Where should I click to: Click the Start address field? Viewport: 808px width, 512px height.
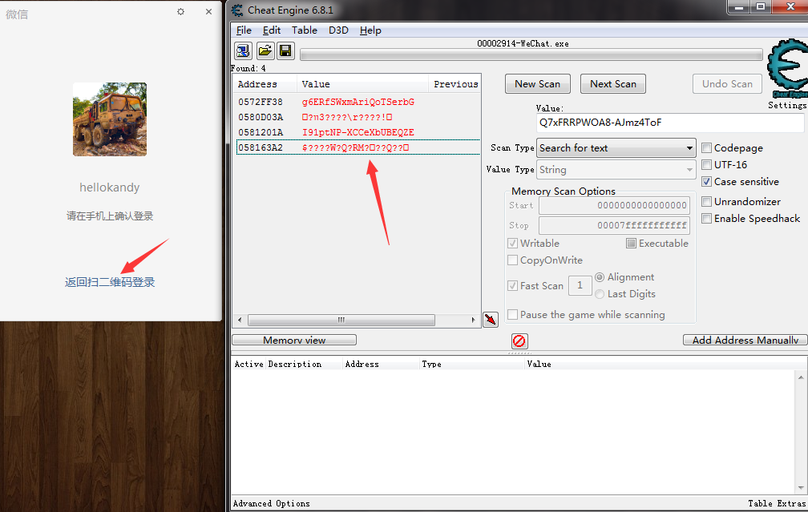[x=614, y=205]
